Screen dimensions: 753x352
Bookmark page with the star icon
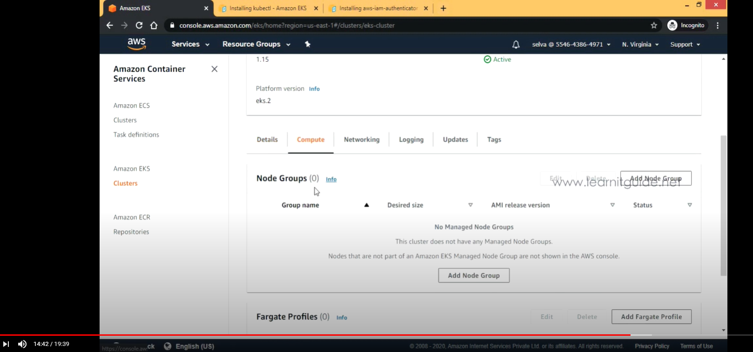pyautogui.click(x=654, y=26)
